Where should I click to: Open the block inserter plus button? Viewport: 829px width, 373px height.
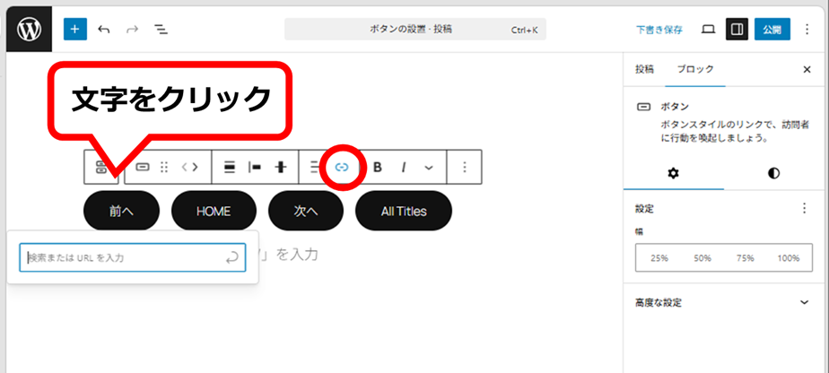coord(74,29)
